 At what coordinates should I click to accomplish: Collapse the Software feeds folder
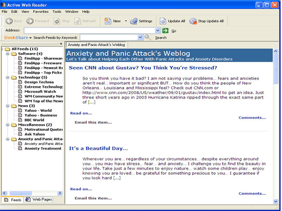8,54
